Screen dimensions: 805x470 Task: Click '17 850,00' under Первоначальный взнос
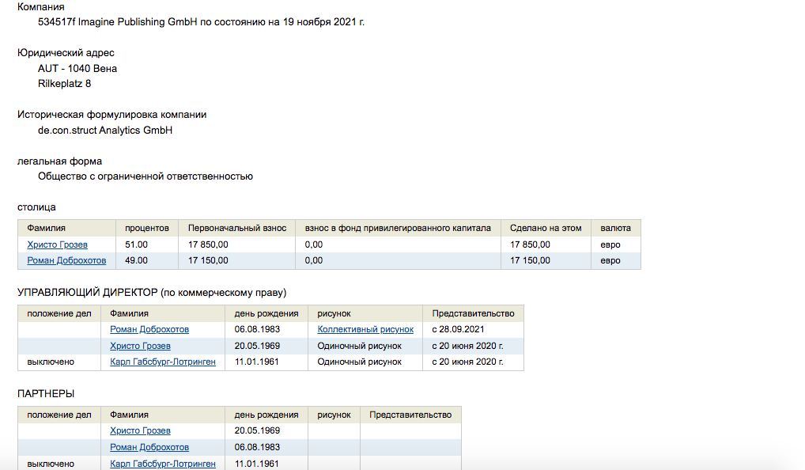[x=208, y=244]
